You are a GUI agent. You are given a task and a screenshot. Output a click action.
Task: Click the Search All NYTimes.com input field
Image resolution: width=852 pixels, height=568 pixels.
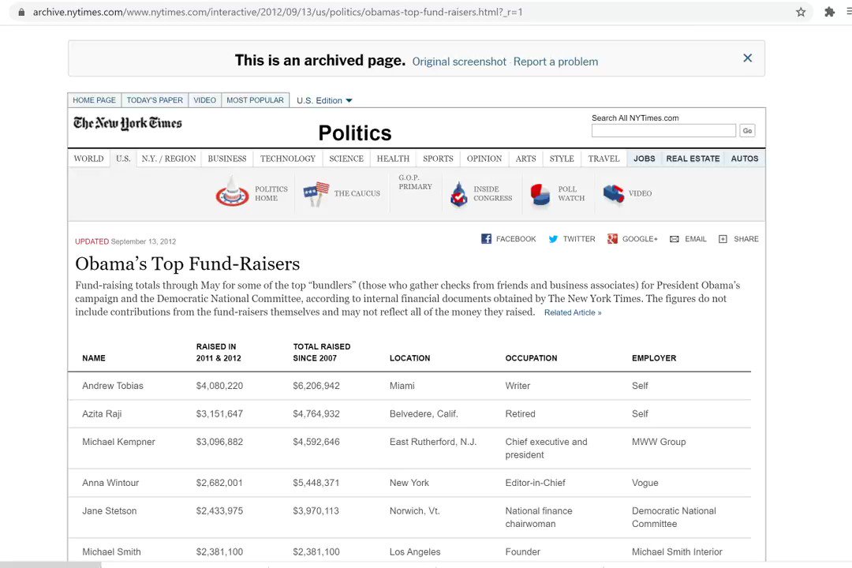tap(663, 130)
